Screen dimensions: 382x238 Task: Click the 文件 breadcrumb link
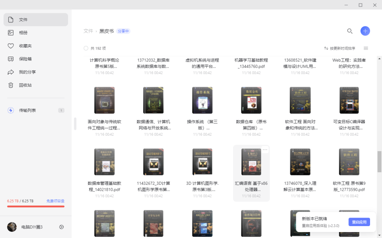coord(88,31)
